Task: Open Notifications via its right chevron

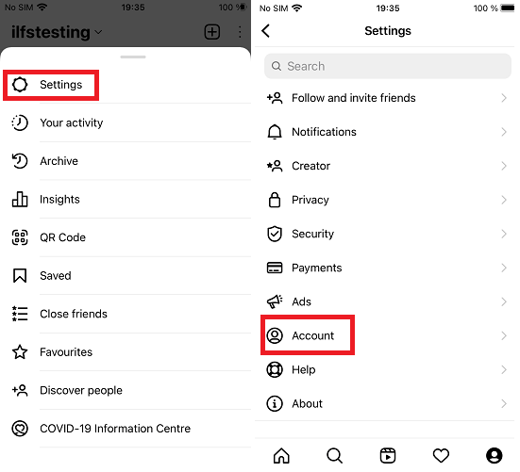Action: [504, 132]
